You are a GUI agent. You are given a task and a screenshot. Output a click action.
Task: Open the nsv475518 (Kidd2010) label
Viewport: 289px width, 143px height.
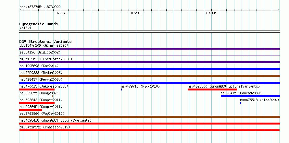pos(259,100)
